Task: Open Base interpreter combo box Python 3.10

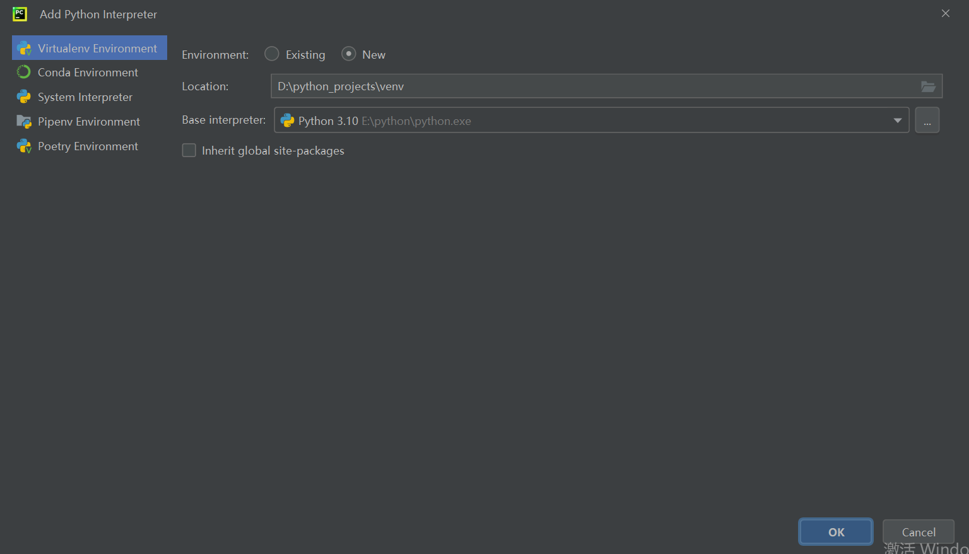Action: [x=591, y=120]
